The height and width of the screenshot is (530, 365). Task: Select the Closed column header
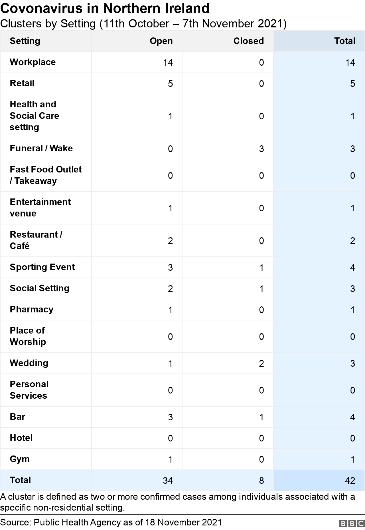click(248, 41)
